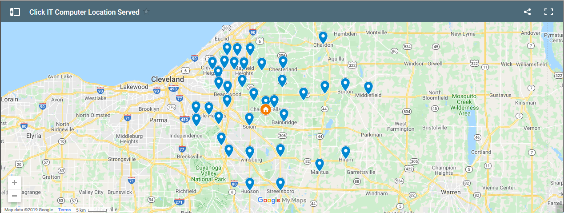
Task: Select the blue pin beside route 44 west of Burton
Action: point(325,86)
